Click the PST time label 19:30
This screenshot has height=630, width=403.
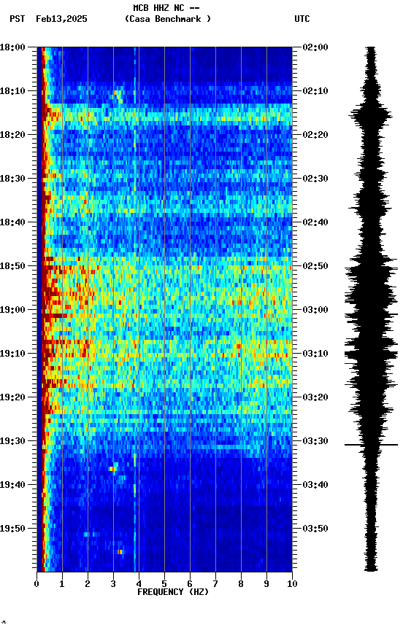click(x=12, y=441)
